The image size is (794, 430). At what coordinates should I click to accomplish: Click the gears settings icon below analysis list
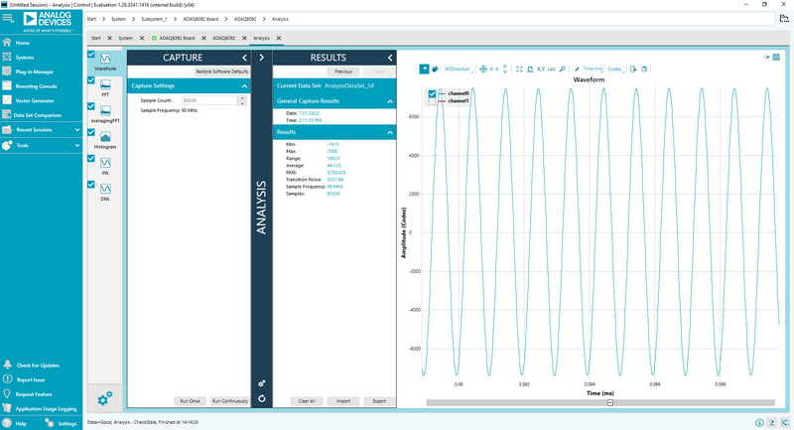coord(105,399)
